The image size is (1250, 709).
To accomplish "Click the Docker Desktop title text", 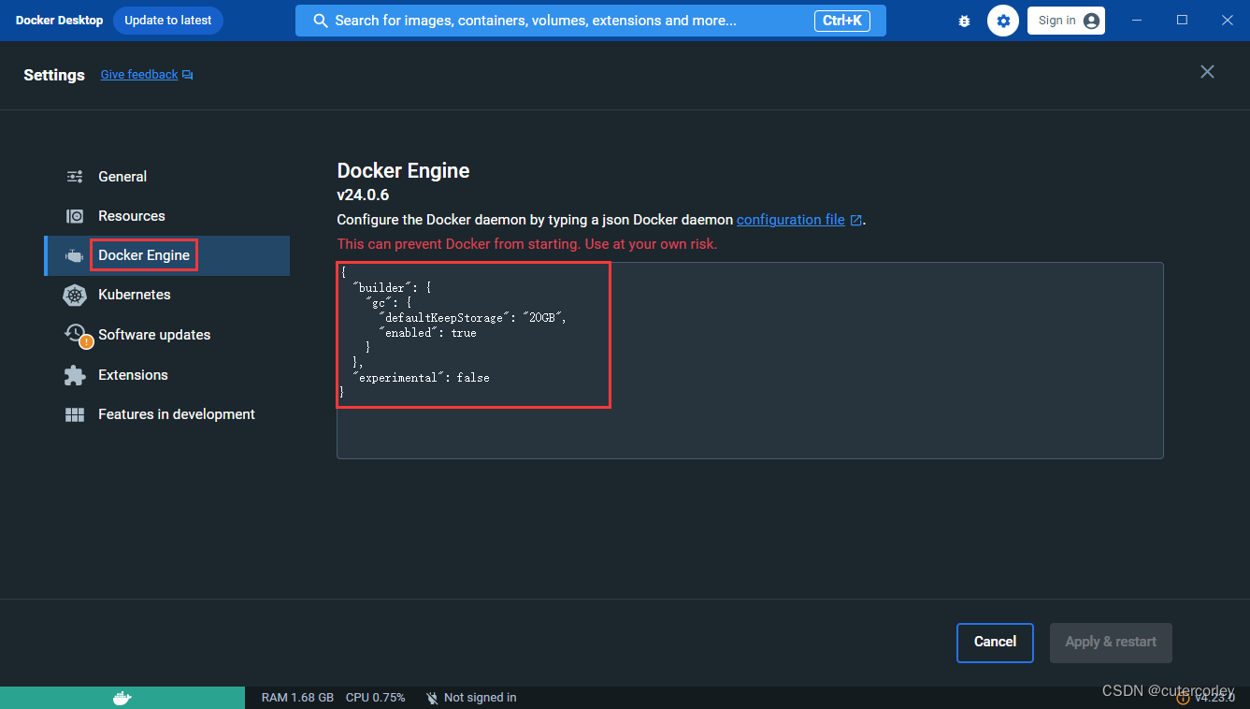I will click(x=60, y=21).
